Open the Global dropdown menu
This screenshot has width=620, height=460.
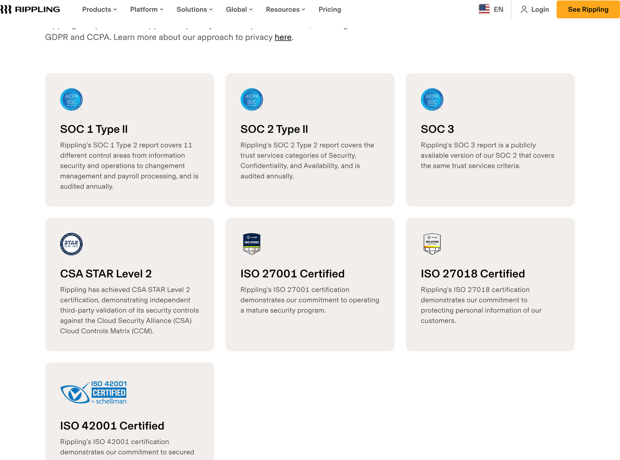tap(239, 9)
